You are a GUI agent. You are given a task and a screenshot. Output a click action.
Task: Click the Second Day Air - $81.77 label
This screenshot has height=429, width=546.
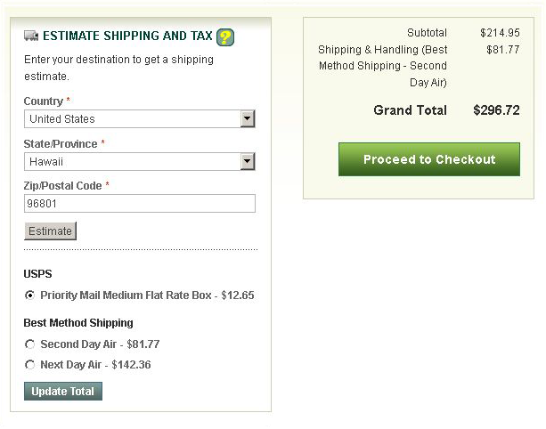(100, 344)
